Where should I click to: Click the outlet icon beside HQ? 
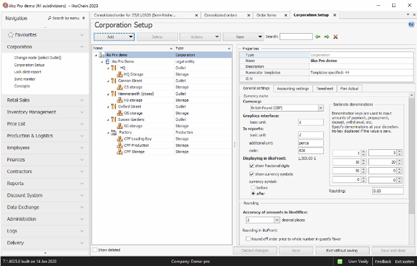tap(114, 68)
